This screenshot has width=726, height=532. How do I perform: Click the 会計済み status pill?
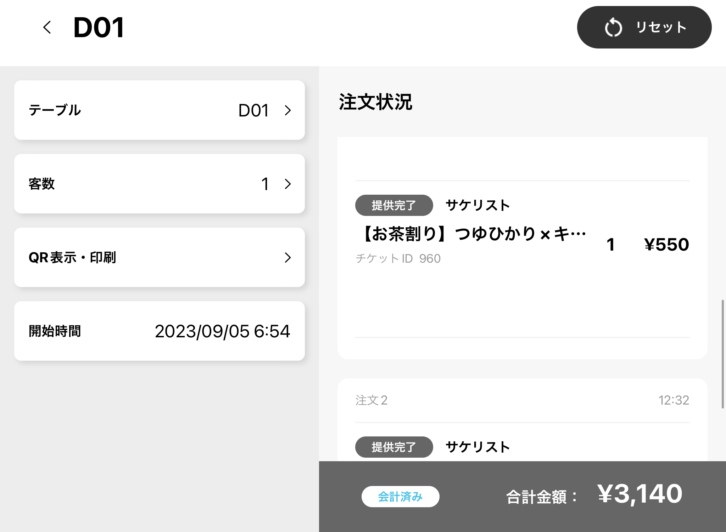pyautogui.click(x=400, y=497)
